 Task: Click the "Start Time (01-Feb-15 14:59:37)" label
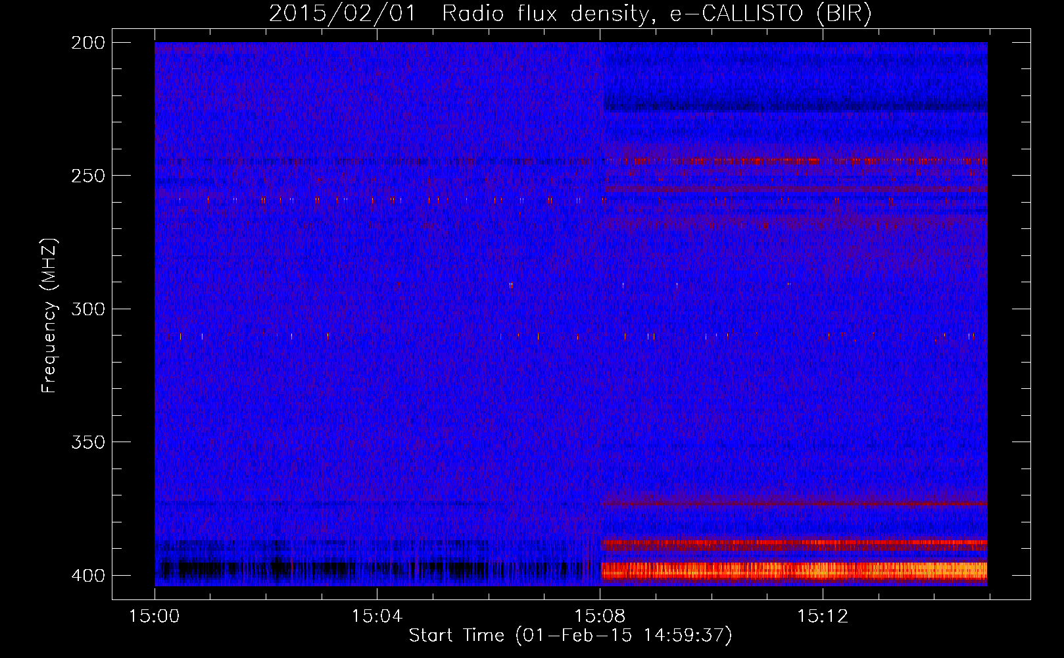point(570,636)
